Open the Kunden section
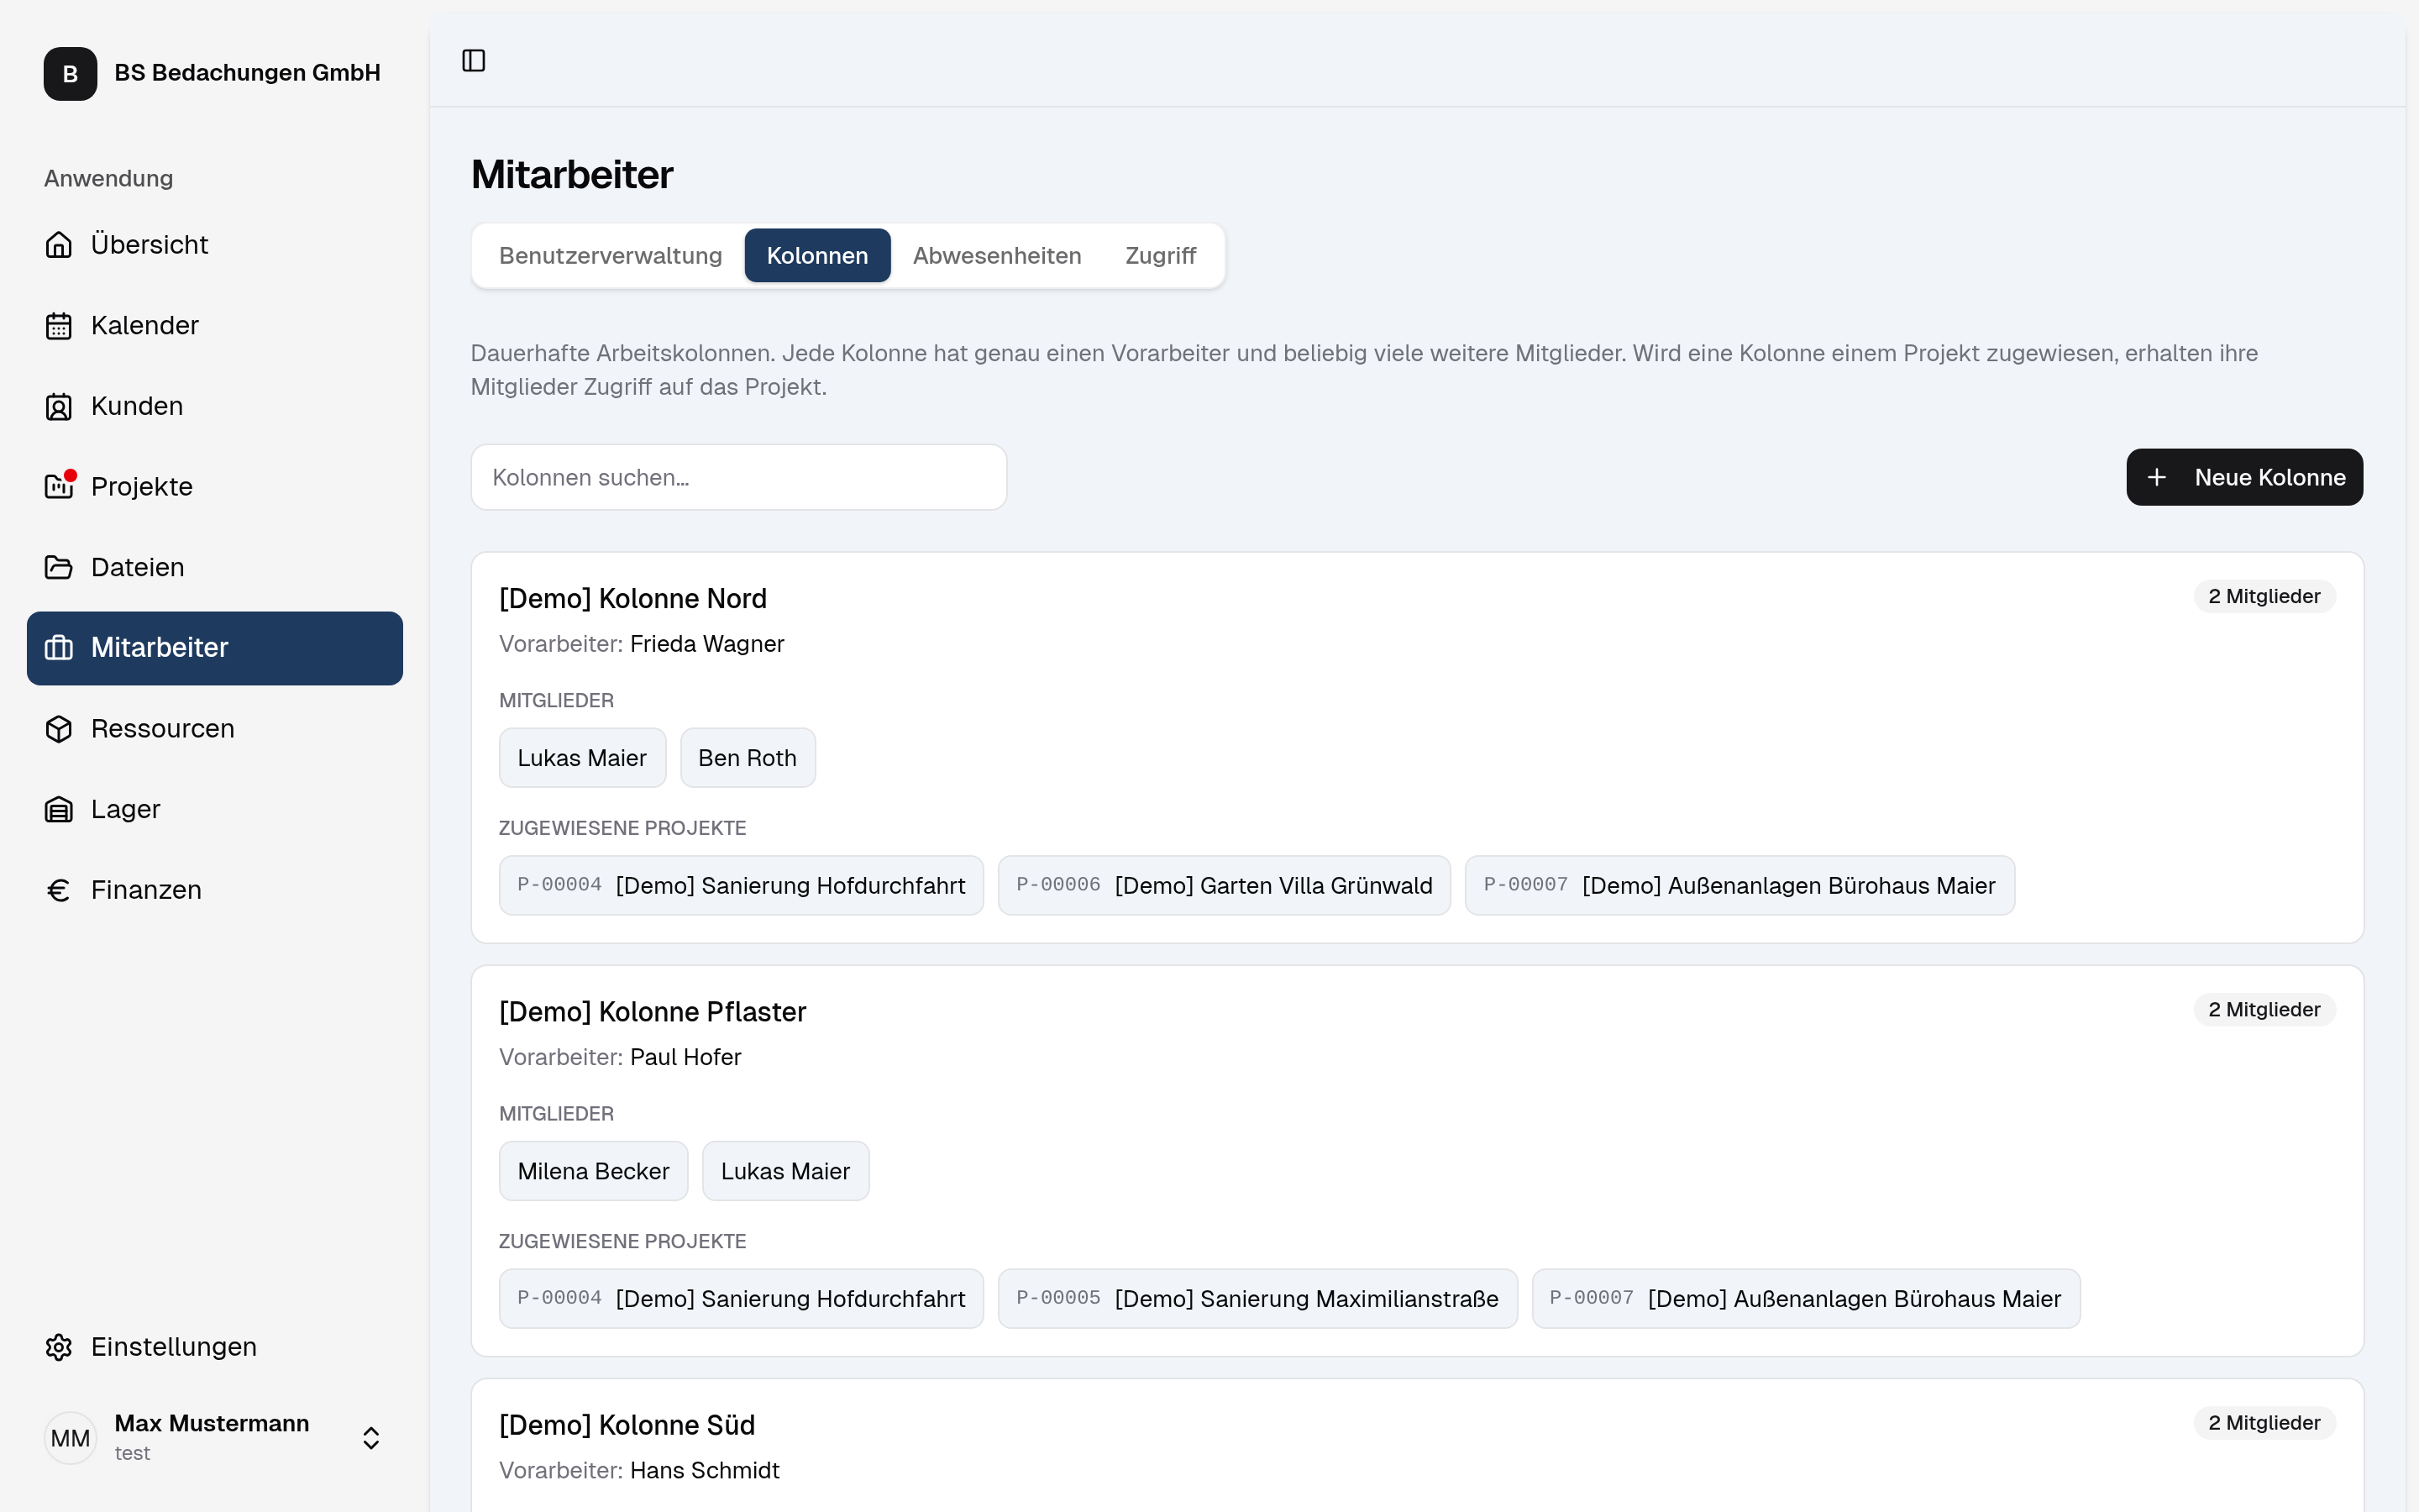 [x=215, y=407]
